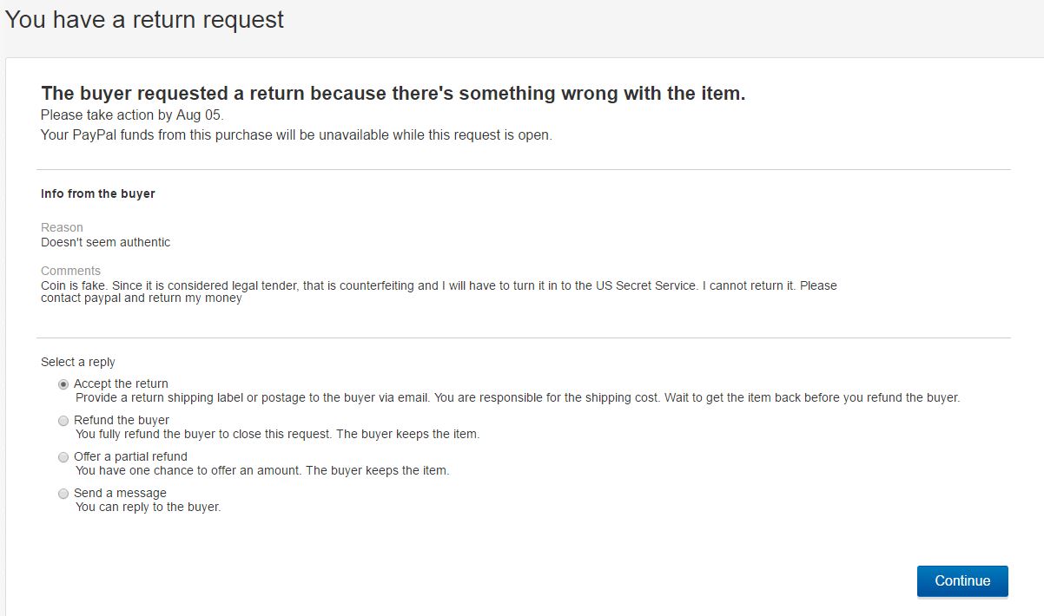Select the Accept the return radio button
Screen dimensions: 1044x616
[x=63, y=384]
